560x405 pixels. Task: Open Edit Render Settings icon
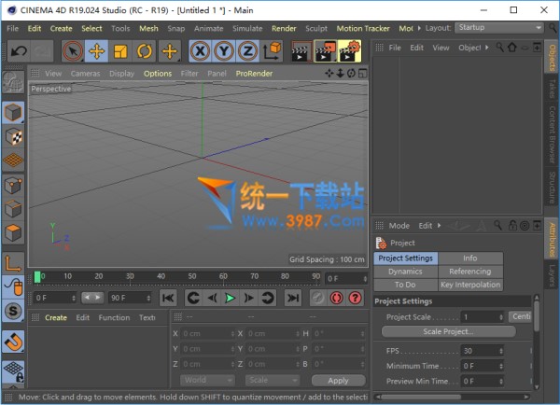click(349, 51)
